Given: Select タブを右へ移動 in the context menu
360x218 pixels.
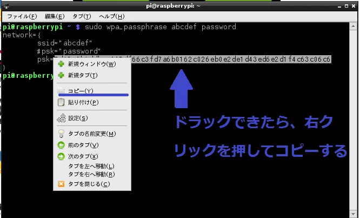Looking at the screenshot, I should coord(91,174).
